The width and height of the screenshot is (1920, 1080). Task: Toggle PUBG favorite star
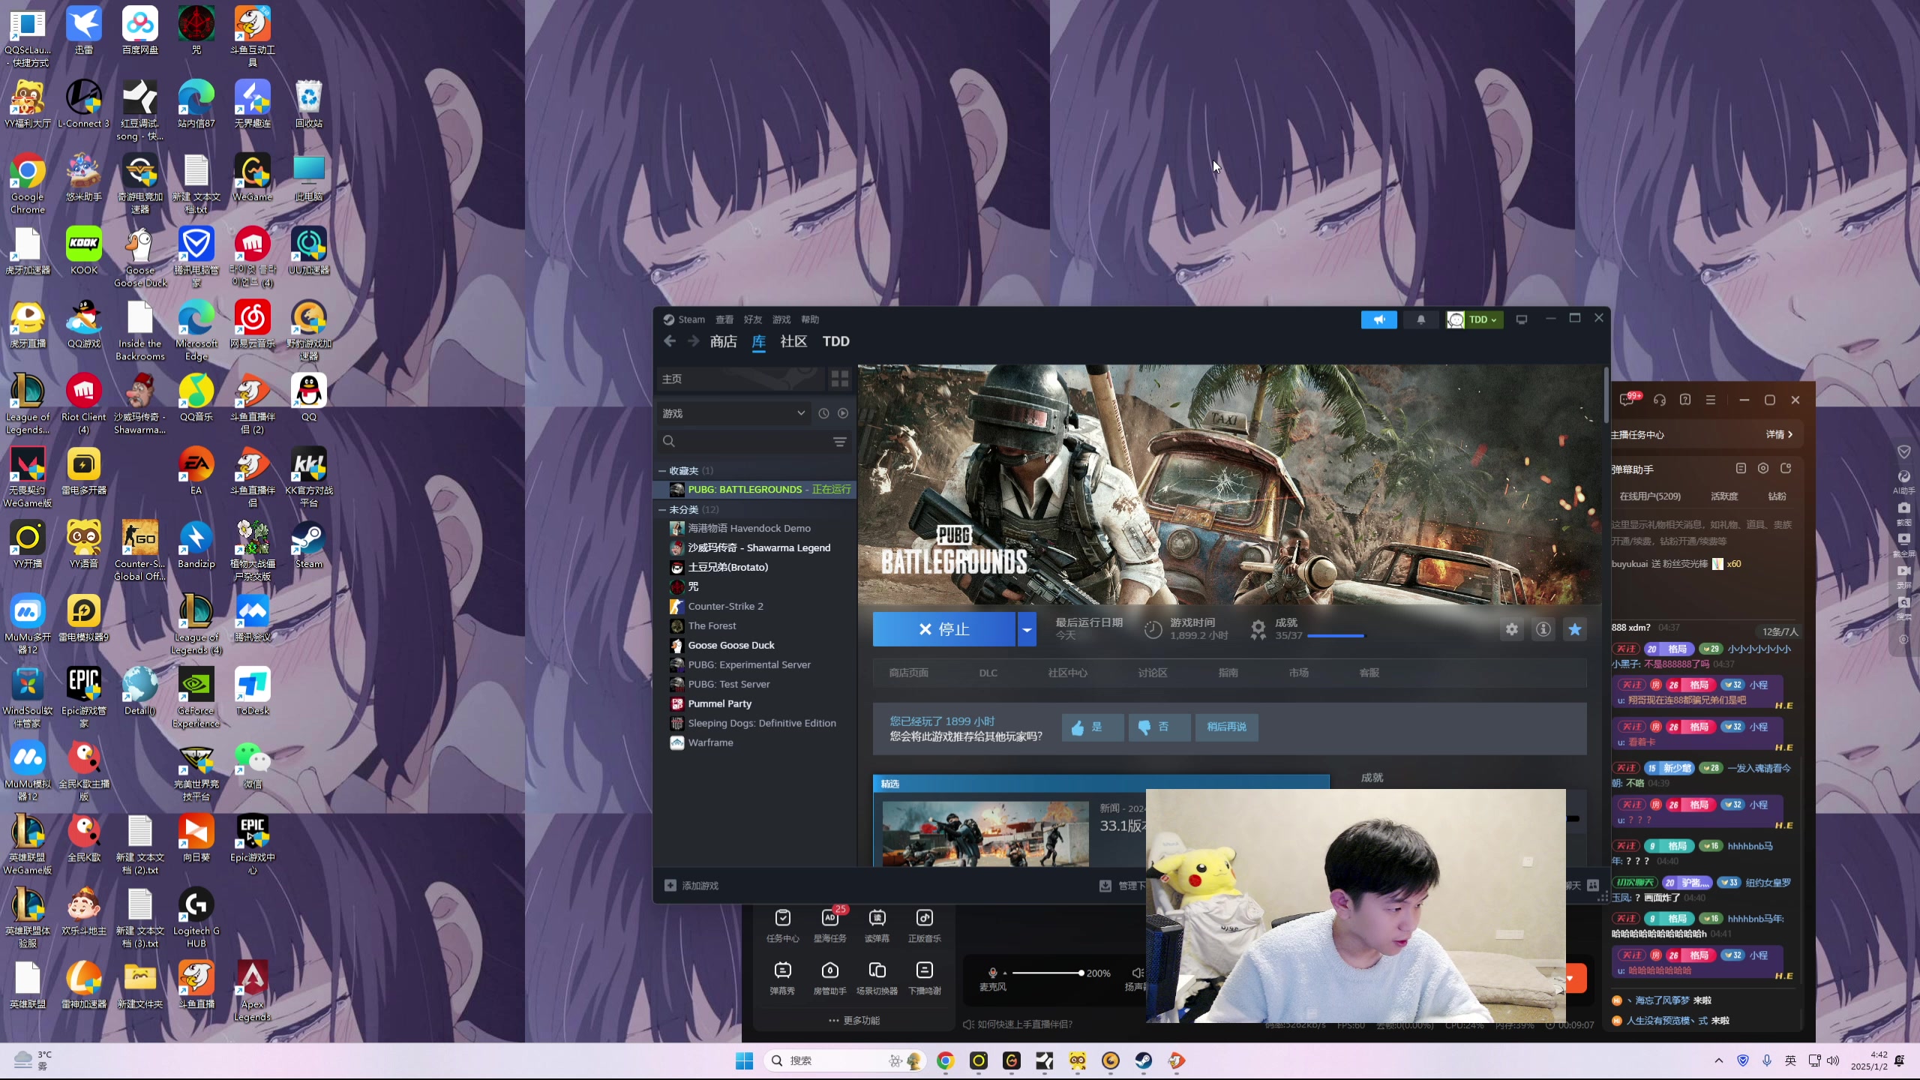(1575, 629)
